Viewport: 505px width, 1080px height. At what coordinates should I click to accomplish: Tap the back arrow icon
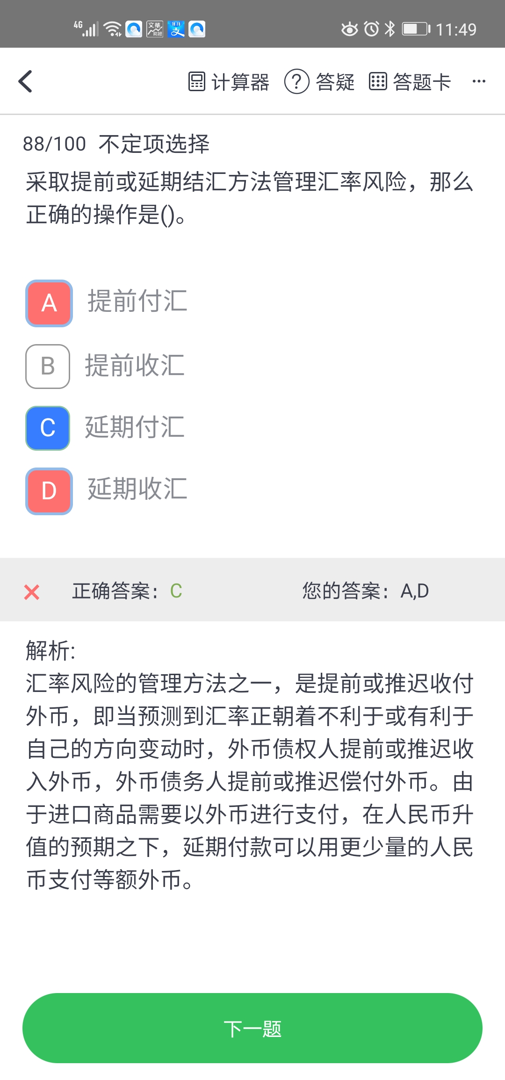click(x=26, y=81)
